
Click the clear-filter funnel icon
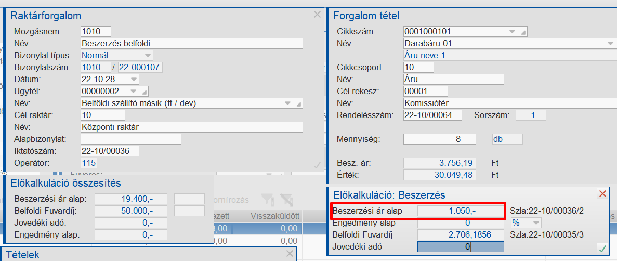[x=286, y=199]
